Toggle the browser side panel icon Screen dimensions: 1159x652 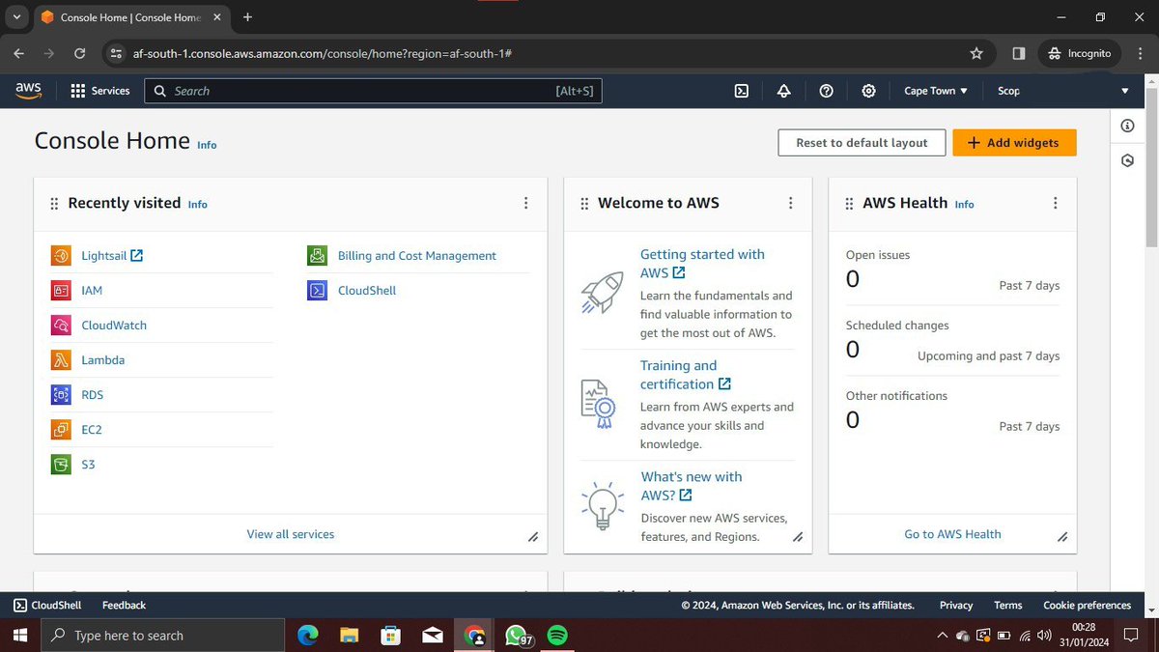pos(1019,53)
